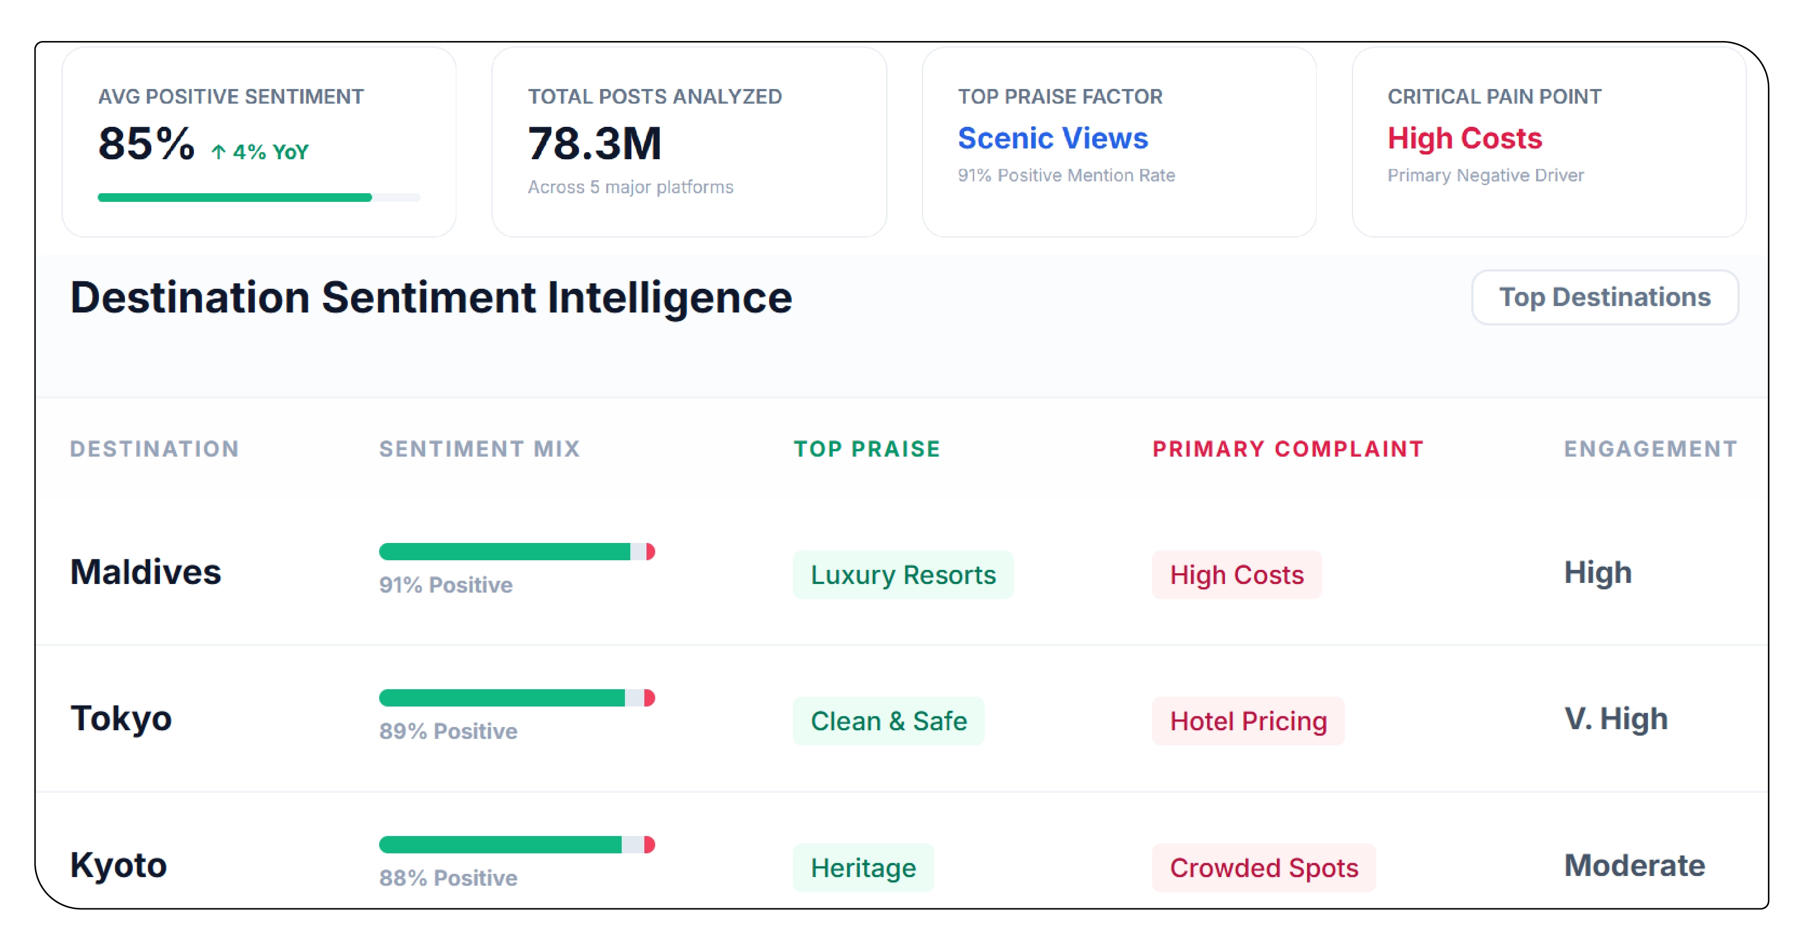Click the Top Praise Factor card title

(1060, 97)
